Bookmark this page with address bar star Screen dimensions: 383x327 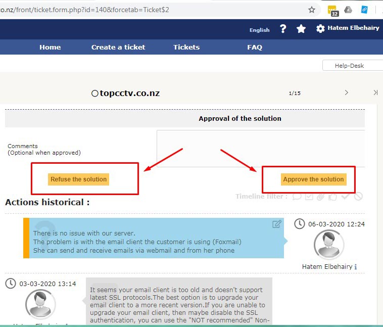312,10
